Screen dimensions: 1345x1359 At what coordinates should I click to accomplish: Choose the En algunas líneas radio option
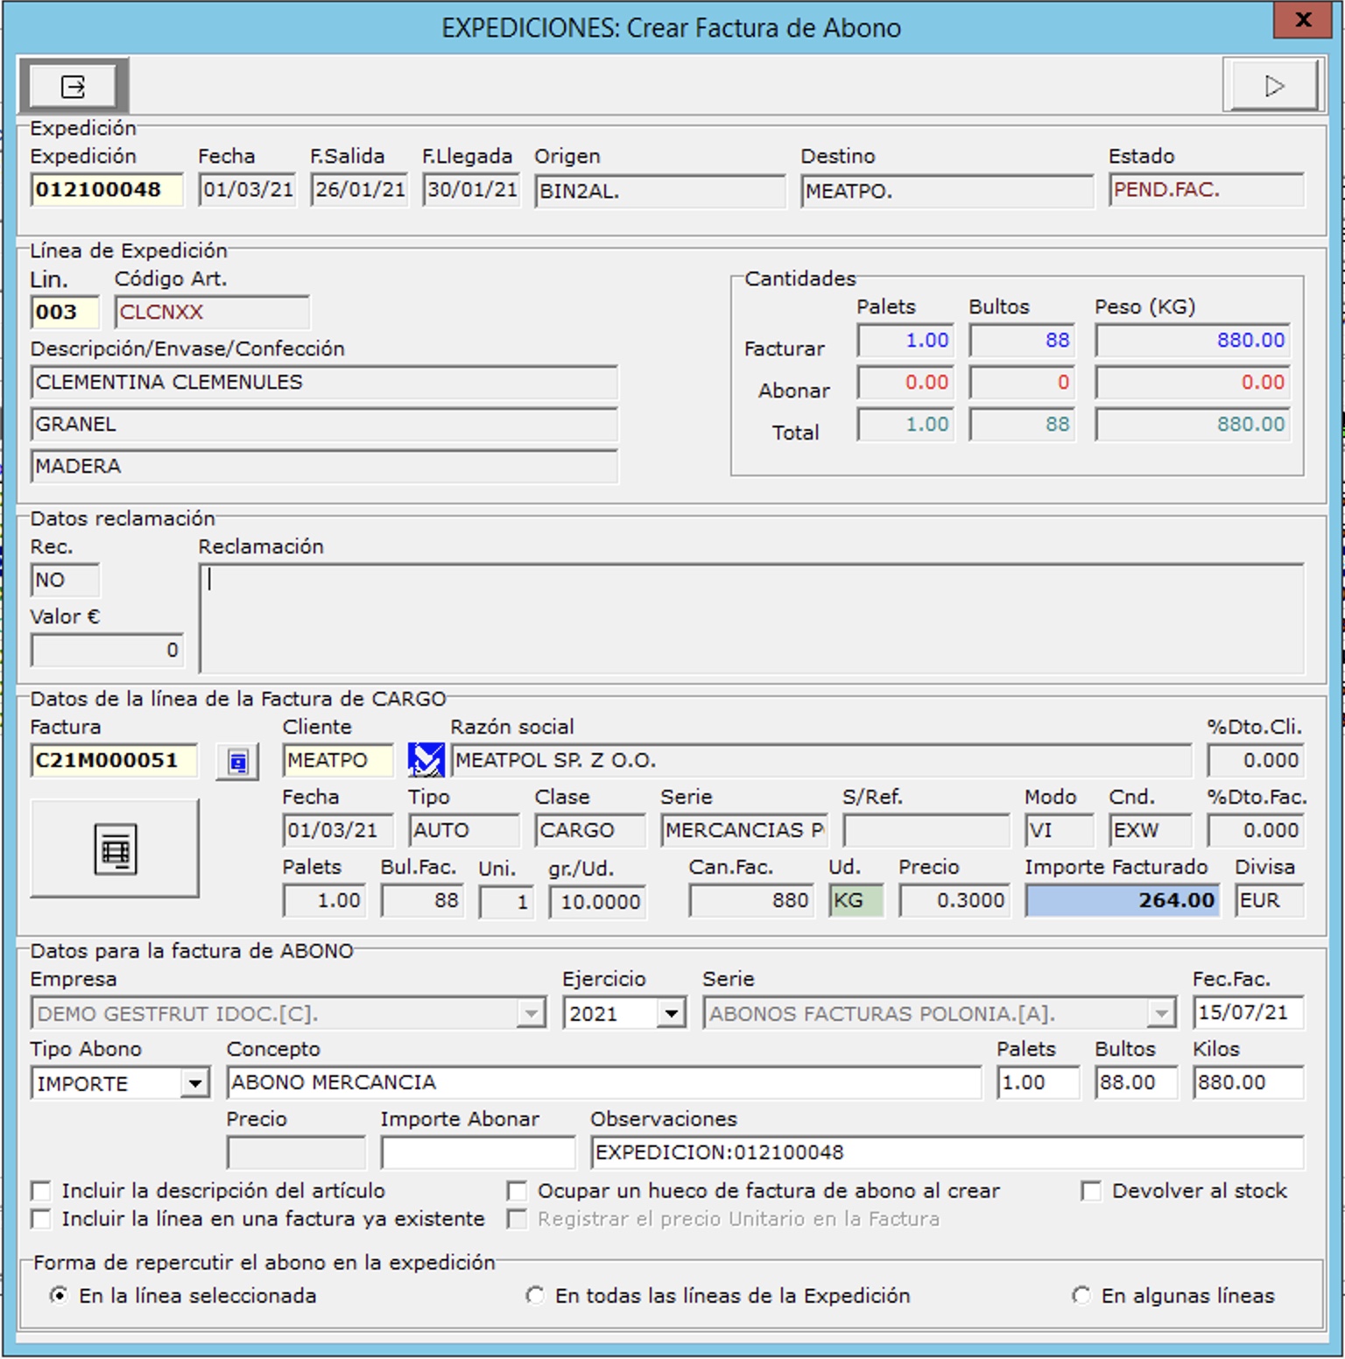[x=1081, y=1295]
